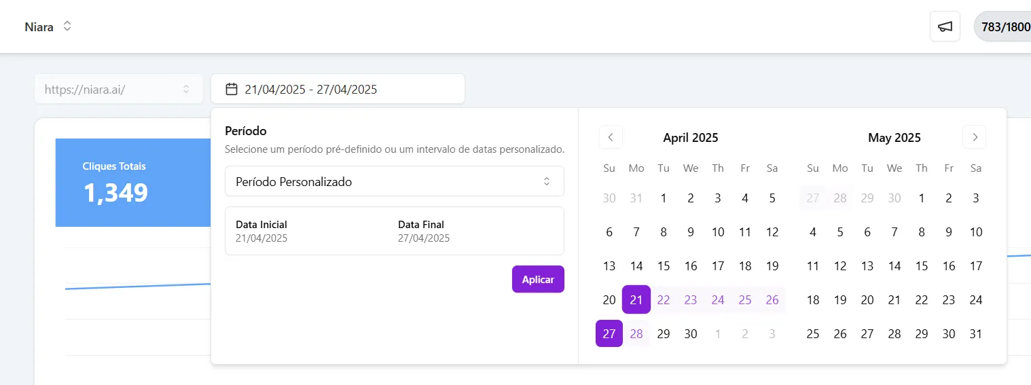
Task: Advance calendar to next month
Action: [974, 137]
